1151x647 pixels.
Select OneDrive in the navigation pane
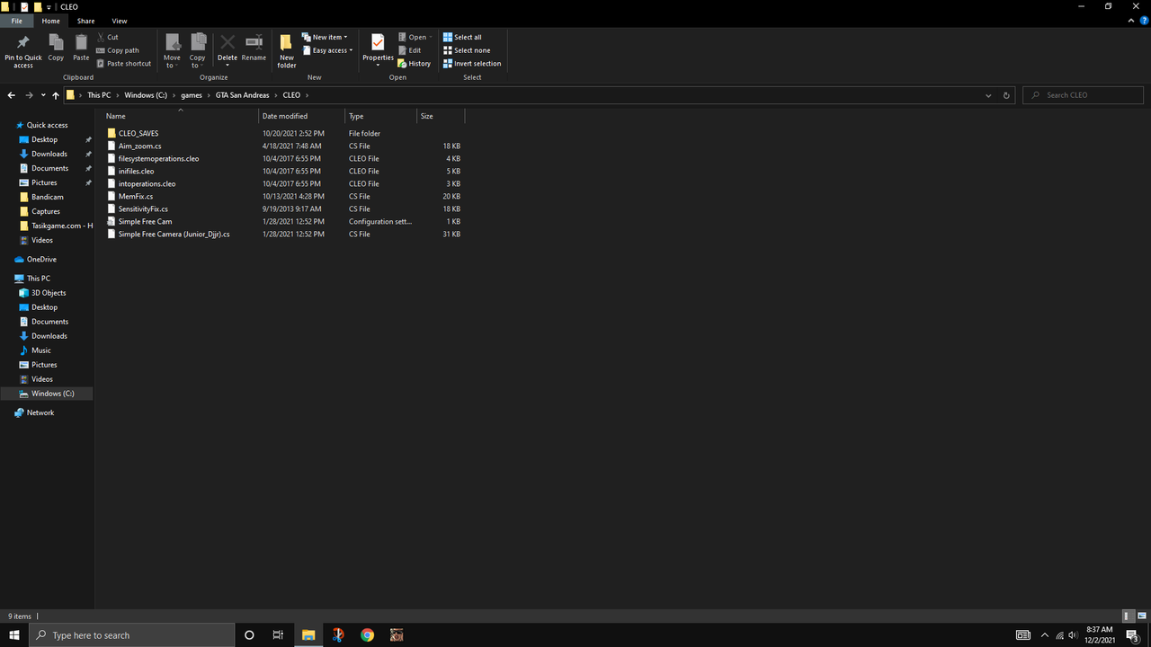click(x=41, y=260)
